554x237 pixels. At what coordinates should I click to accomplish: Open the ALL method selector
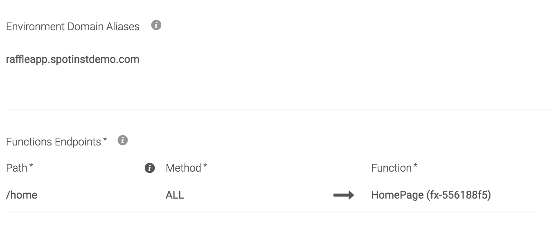(x=175, y=195)
